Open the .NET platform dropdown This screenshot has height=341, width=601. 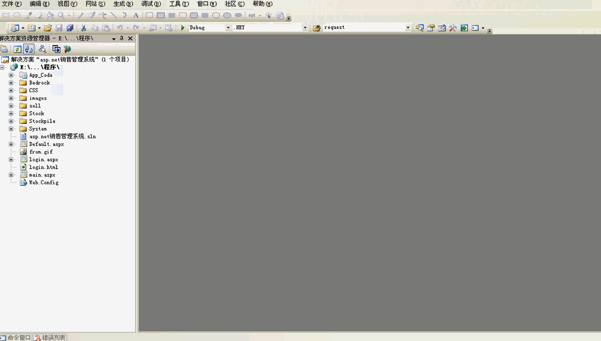(305, 28)
